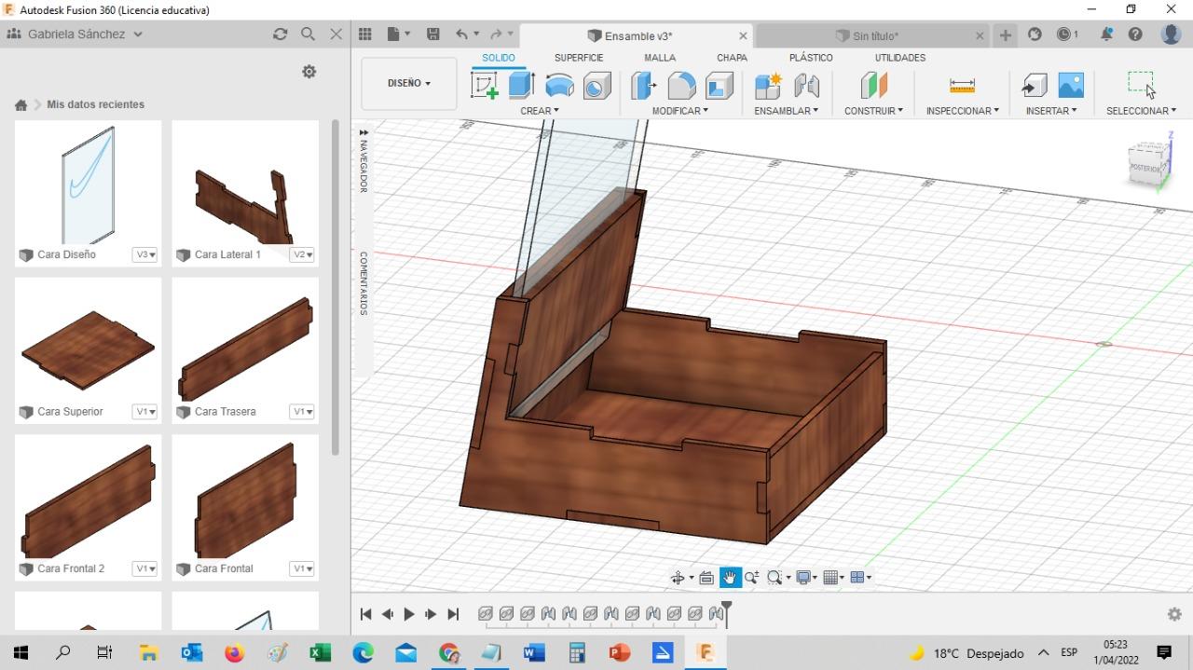Toggle the Comentarios side panel

[x=363, y=283]
